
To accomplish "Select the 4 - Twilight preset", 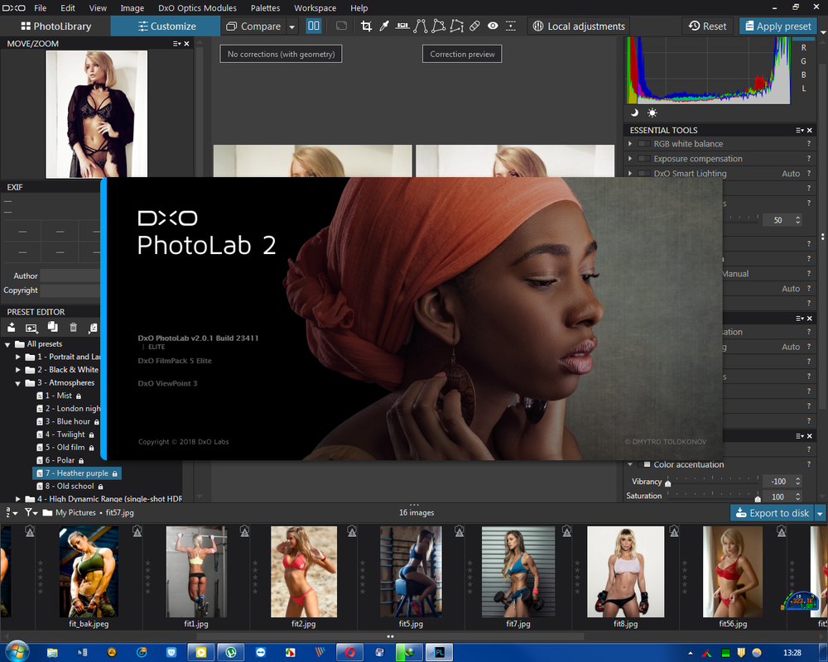I will (65, 434).
